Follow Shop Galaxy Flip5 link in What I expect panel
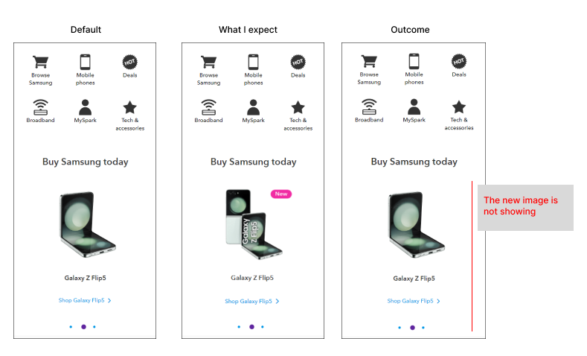The width and height of the screenshot is (587, 356). pos(251,302)
